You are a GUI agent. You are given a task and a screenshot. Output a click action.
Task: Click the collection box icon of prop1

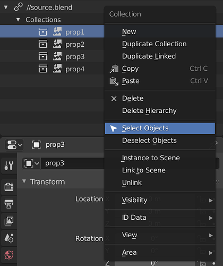[43, 32]
